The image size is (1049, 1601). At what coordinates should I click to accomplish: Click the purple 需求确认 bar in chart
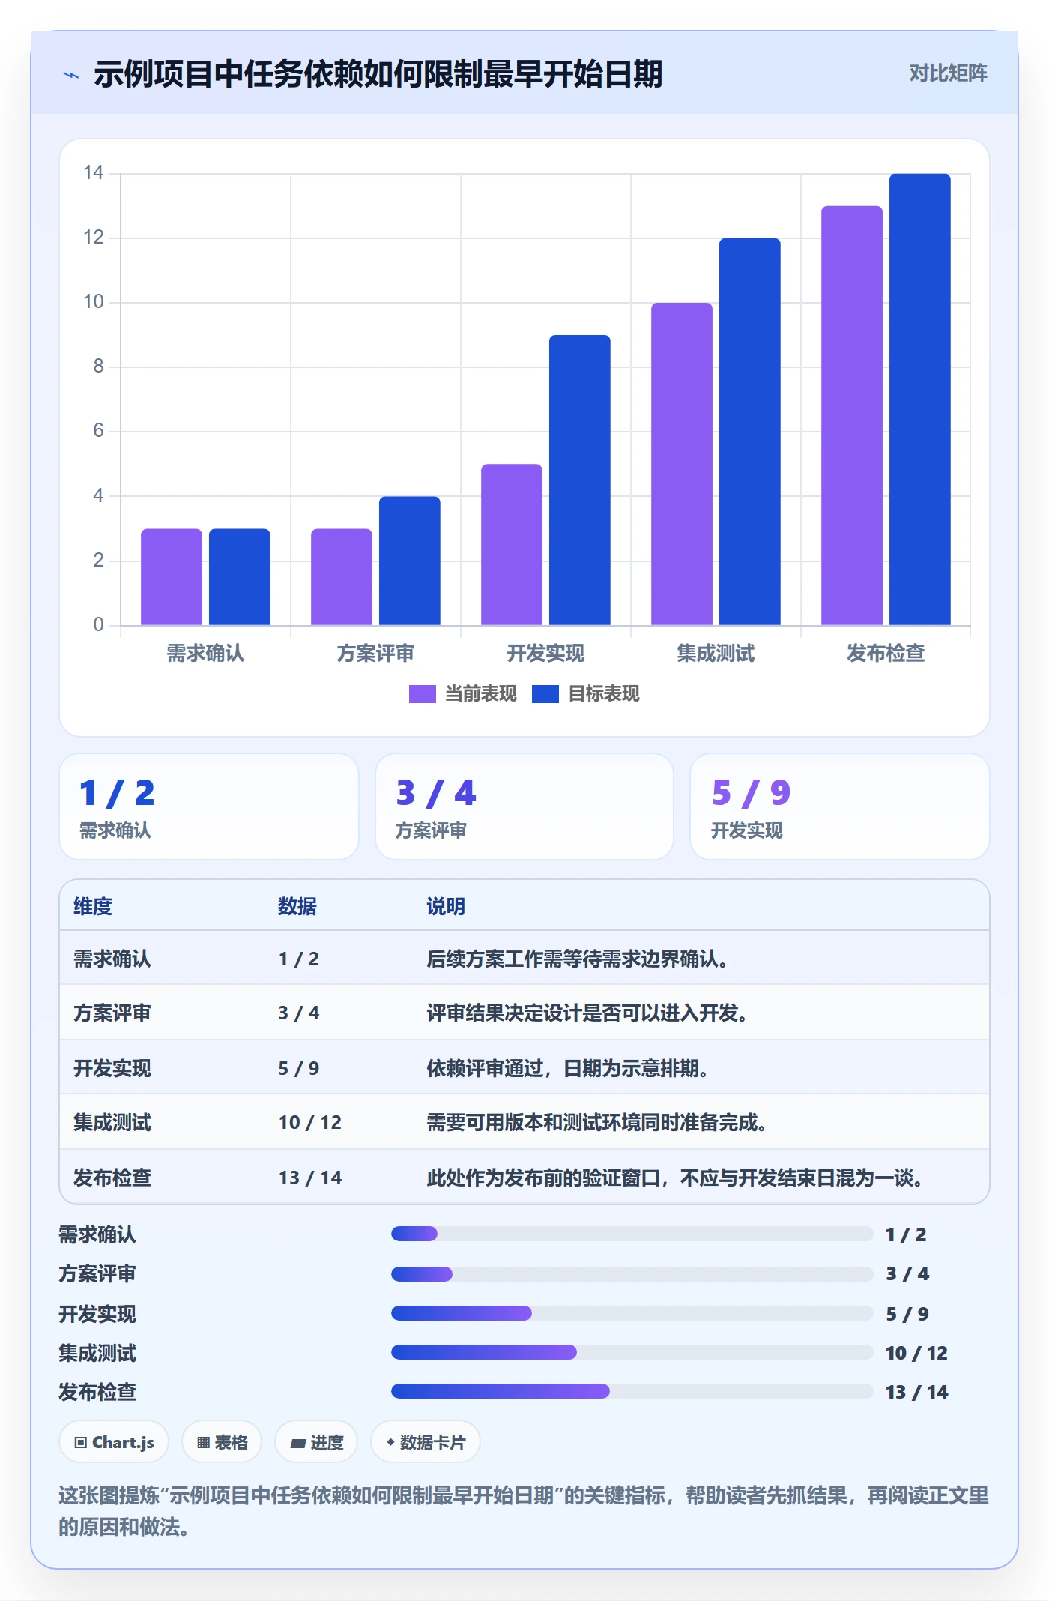point(172,576)
